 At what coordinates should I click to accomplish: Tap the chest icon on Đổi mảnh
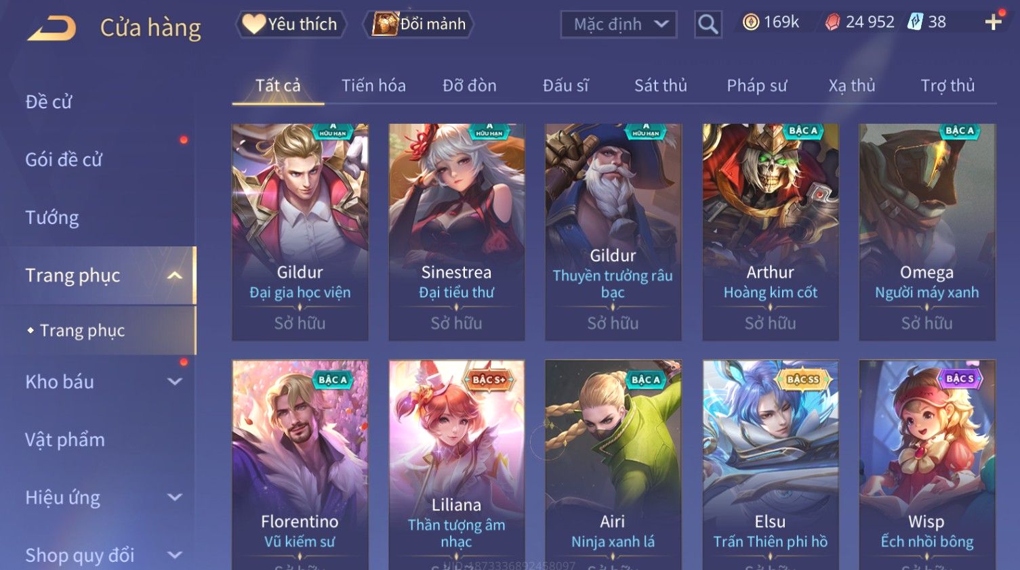pyautogui.click(x=384, y=24)
